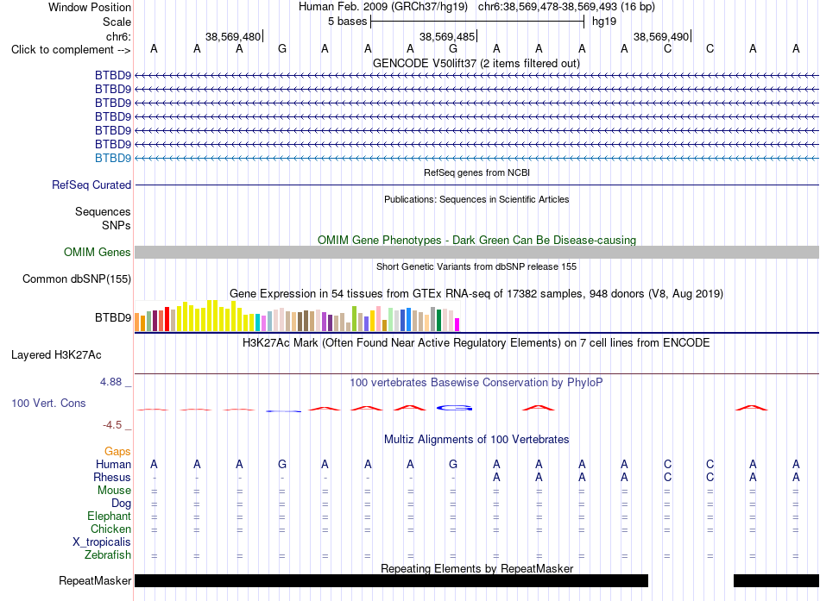The image size is (820, 601).
Task: Open Short Genetic Variants from dbSNP title
Action: click(476, 266)
